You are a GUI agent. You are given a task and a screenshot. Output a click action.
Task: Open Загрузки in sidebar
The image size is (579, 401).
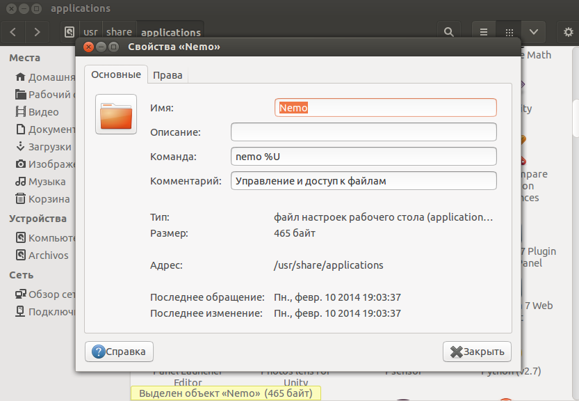(x=44, y=146)
